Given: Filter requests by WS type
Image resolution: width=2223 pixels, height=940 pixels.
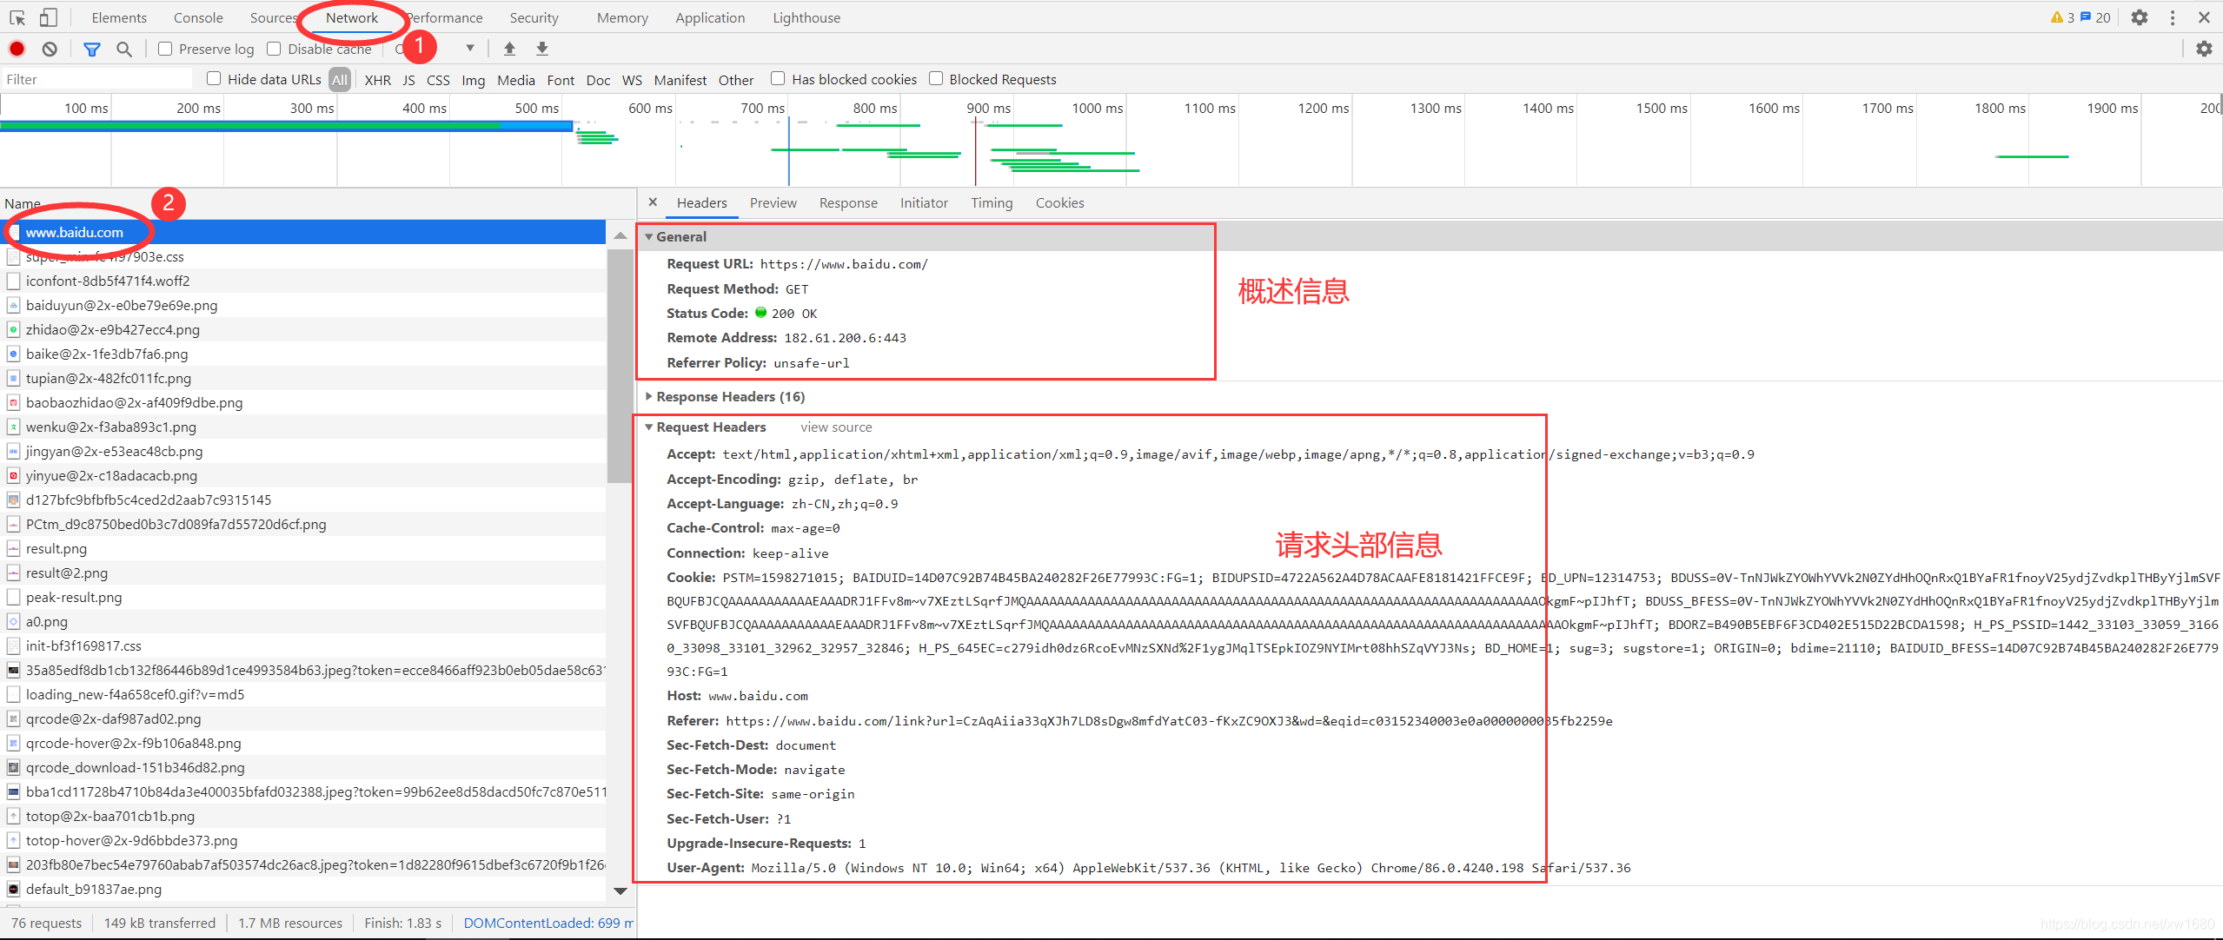Looking at the screenshot, I should point(632,80).
